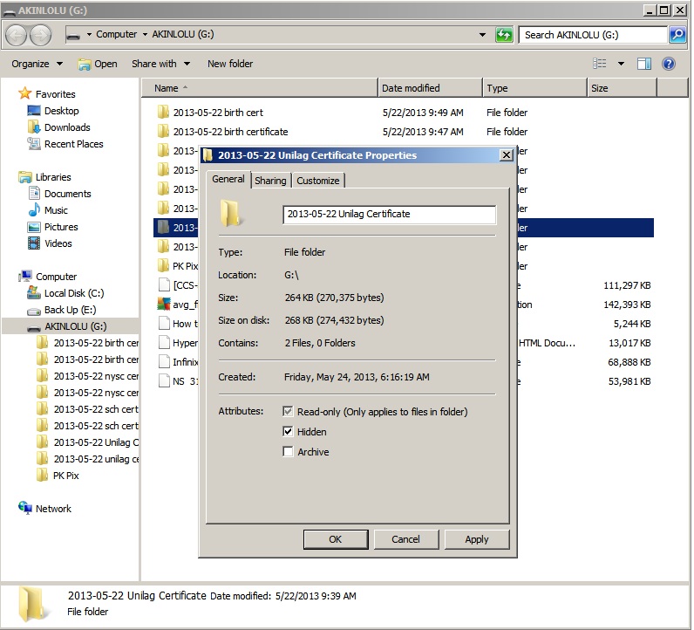This screenshot has width=694, height=630.
Task: Click the Open toolbar button
Action: pyautogui.click(x=98, y=64)
